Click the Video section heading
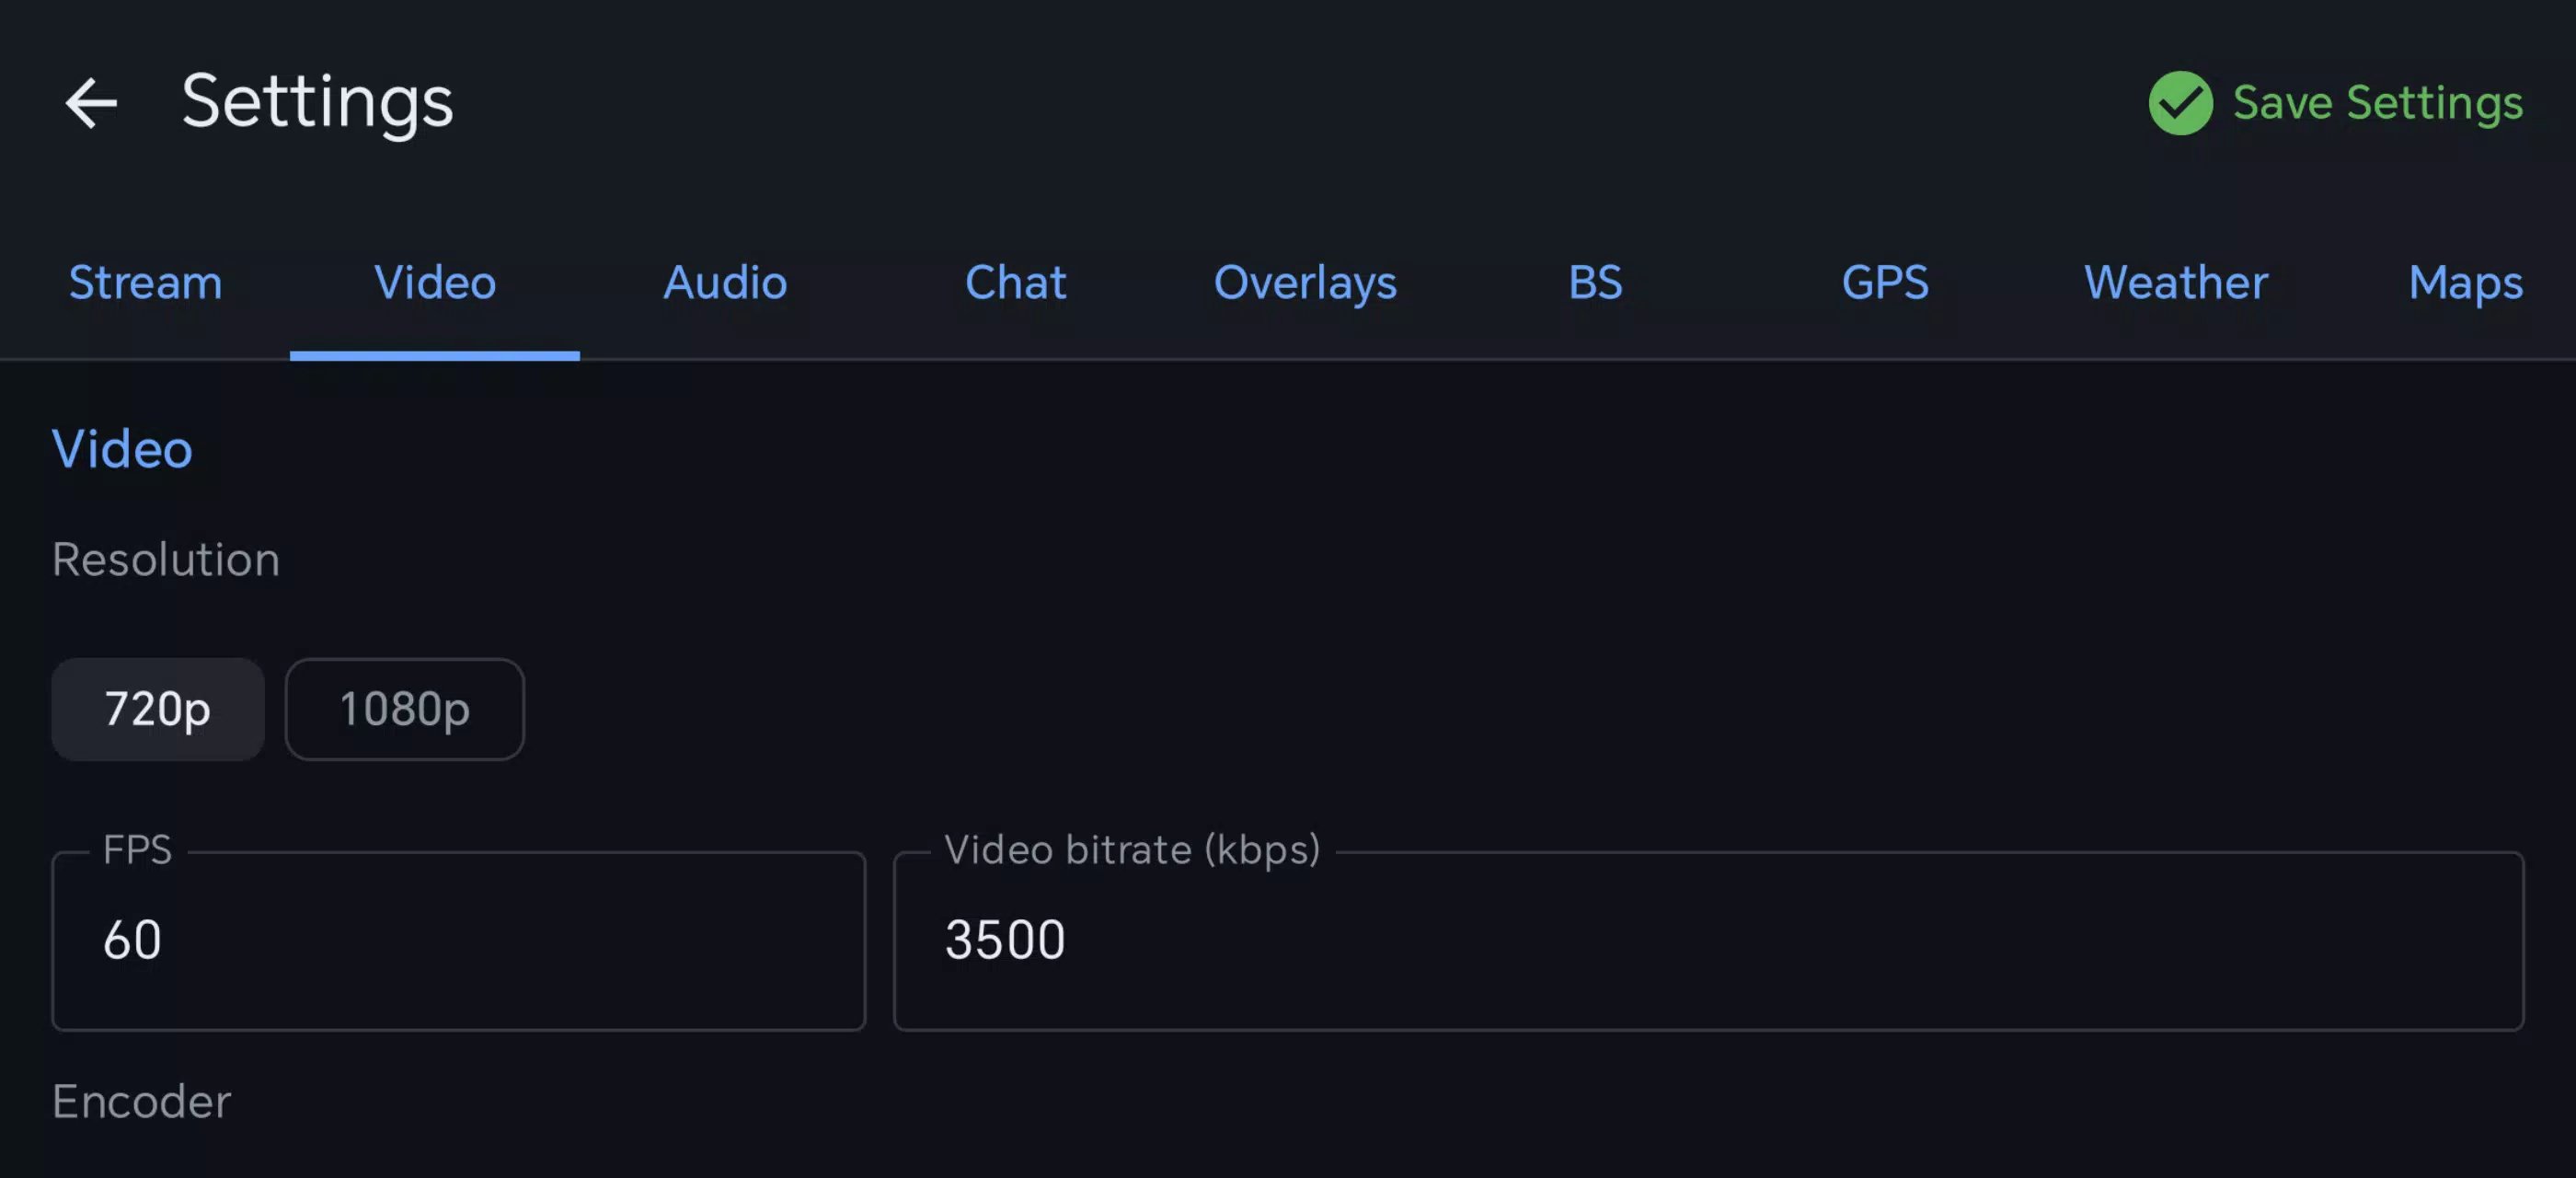 point(122,449)
